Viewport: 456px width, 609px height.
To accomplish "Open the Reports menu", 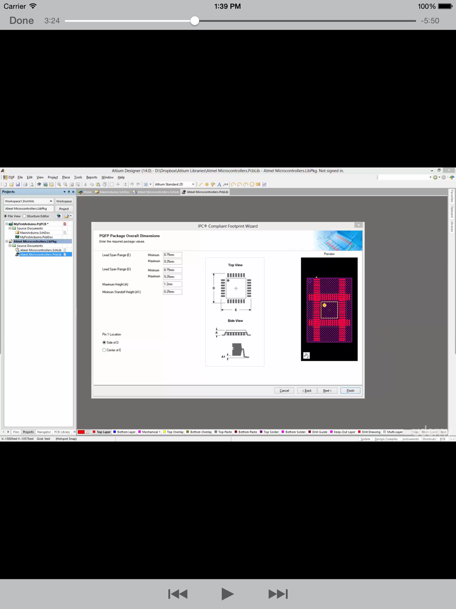I will [92, 177].
